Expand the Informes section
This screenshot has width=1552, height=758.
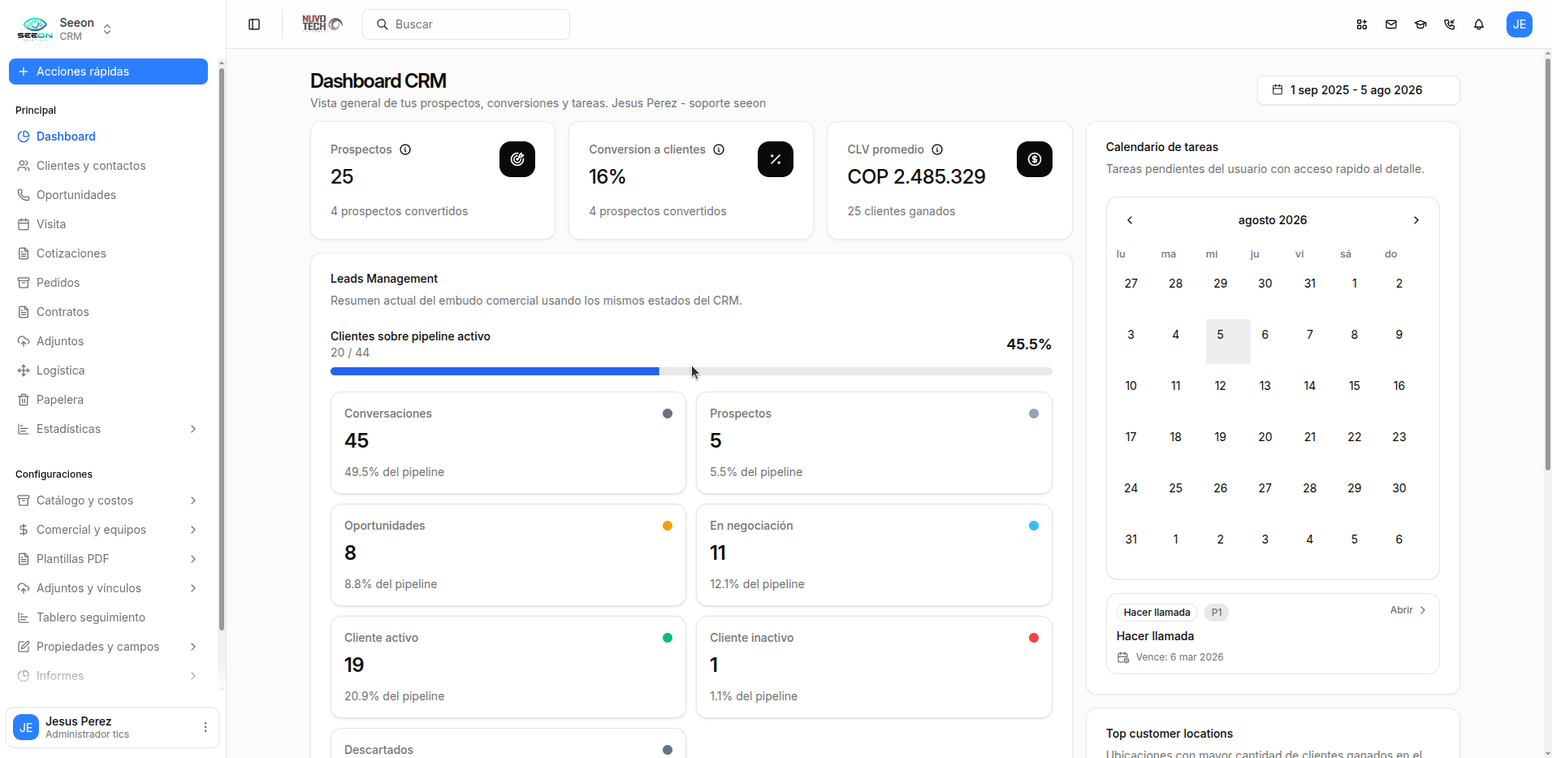click(193, 676)
